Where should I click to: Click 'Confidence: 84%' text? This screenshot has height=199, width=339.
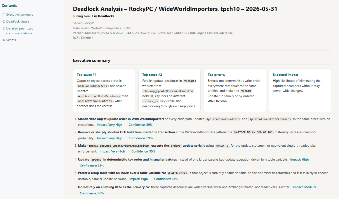[166, 179]
